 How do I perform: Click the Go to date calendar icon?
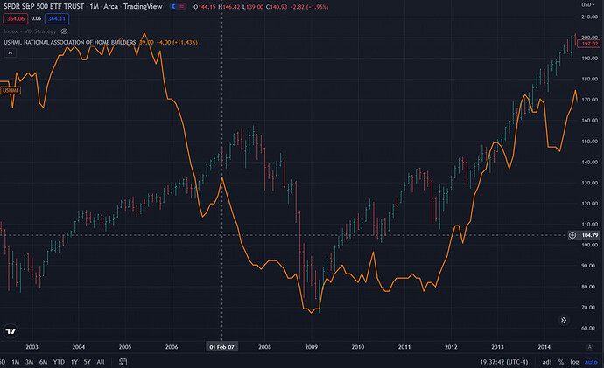(x=123, y=362)
